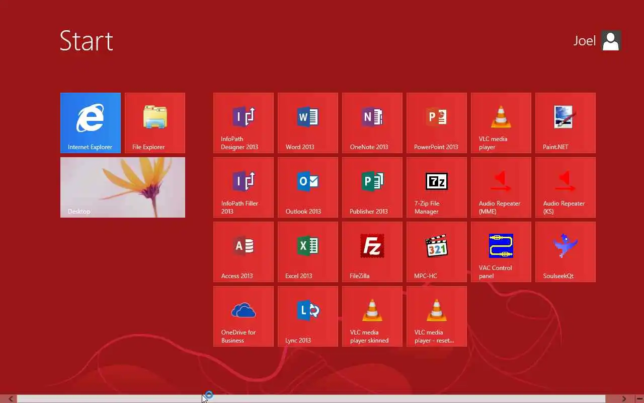Open the FileZilla tile
This screenshot has width=644, height=403.
tap(372, 252)
